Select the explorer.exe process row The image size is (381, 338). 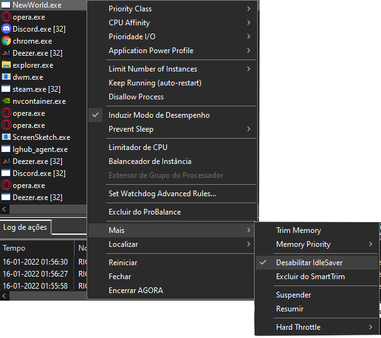(x=43, y=65)
